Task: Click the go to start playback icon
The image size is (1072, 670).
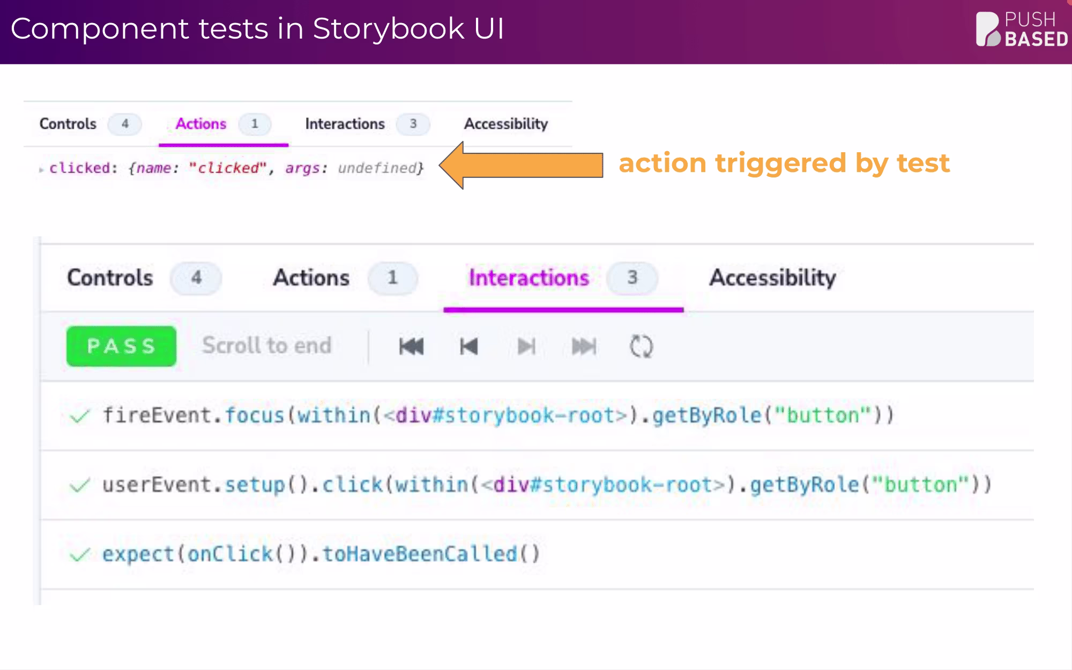Action: tap(411, 346)
